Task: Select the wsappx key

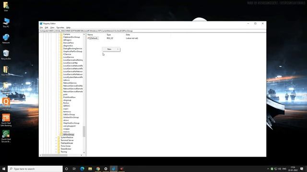Action: tap(66, 129)
